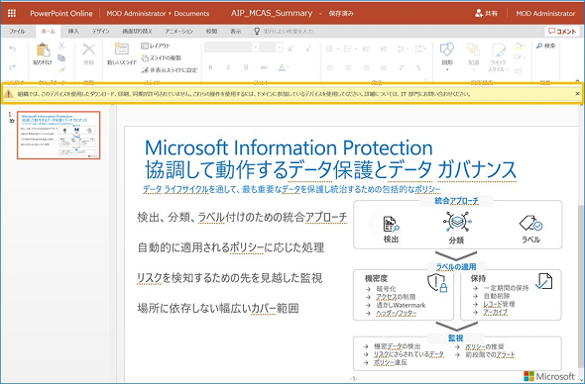Click the Decrease Font Size icon
585x384 pixels.
click(x=308, y=48)
